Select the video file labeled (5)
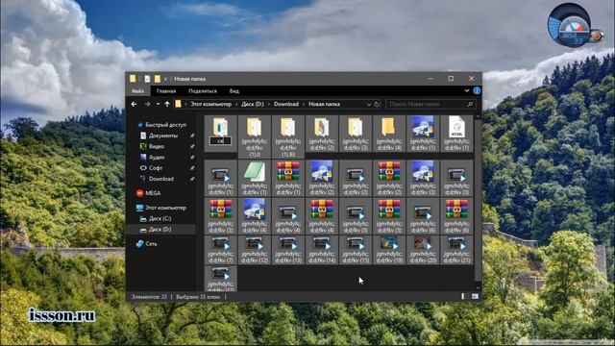The width and height of the screenshot is (615, 346). coord(356,216)
